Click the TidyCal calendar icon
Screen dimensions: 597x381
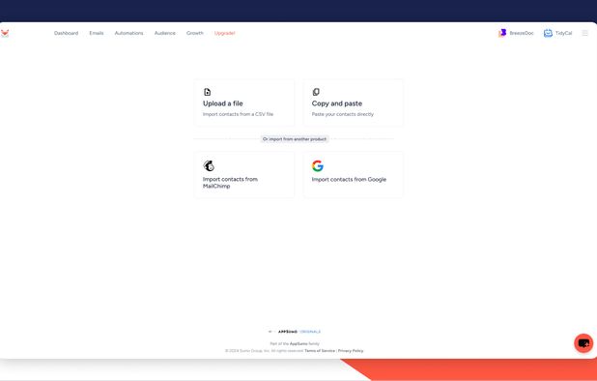[x=548, y=33]
